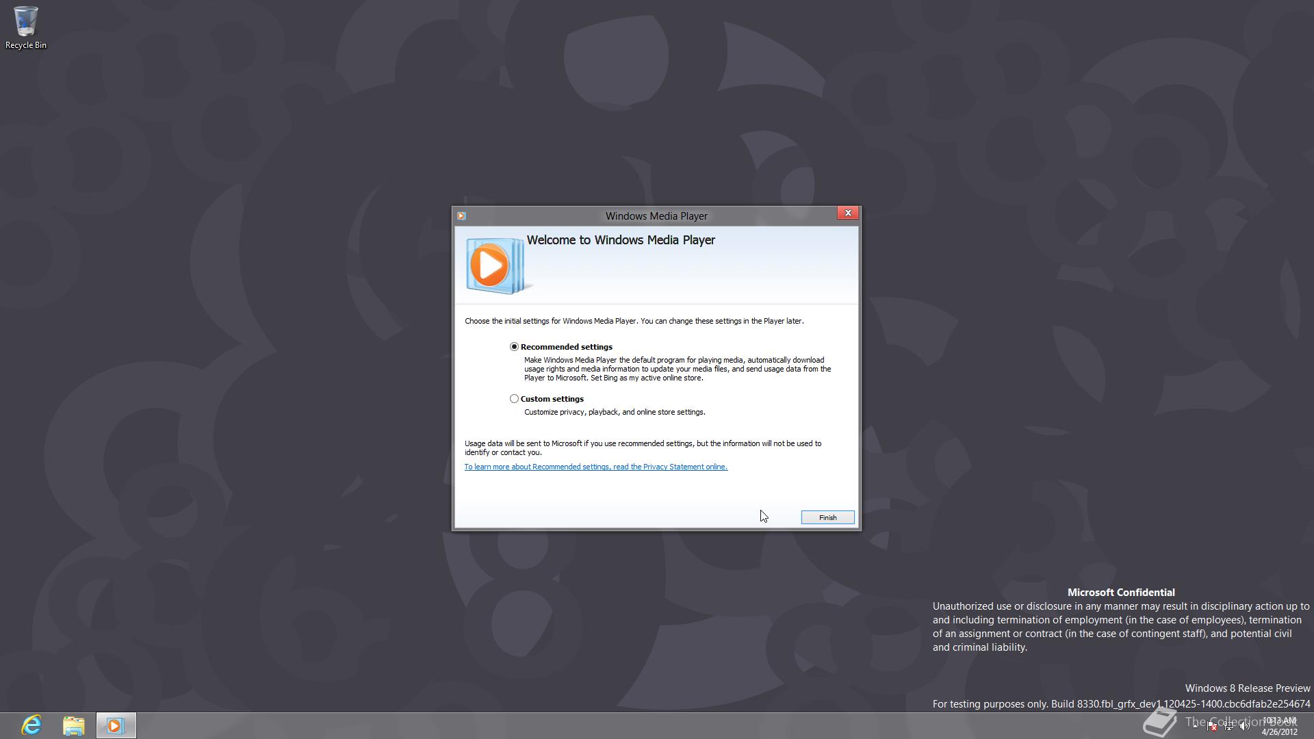Open Action Center flag icon
The width and height of the screenshot is (1314, 739).
pyautogui.click(x=1211, y=726)
